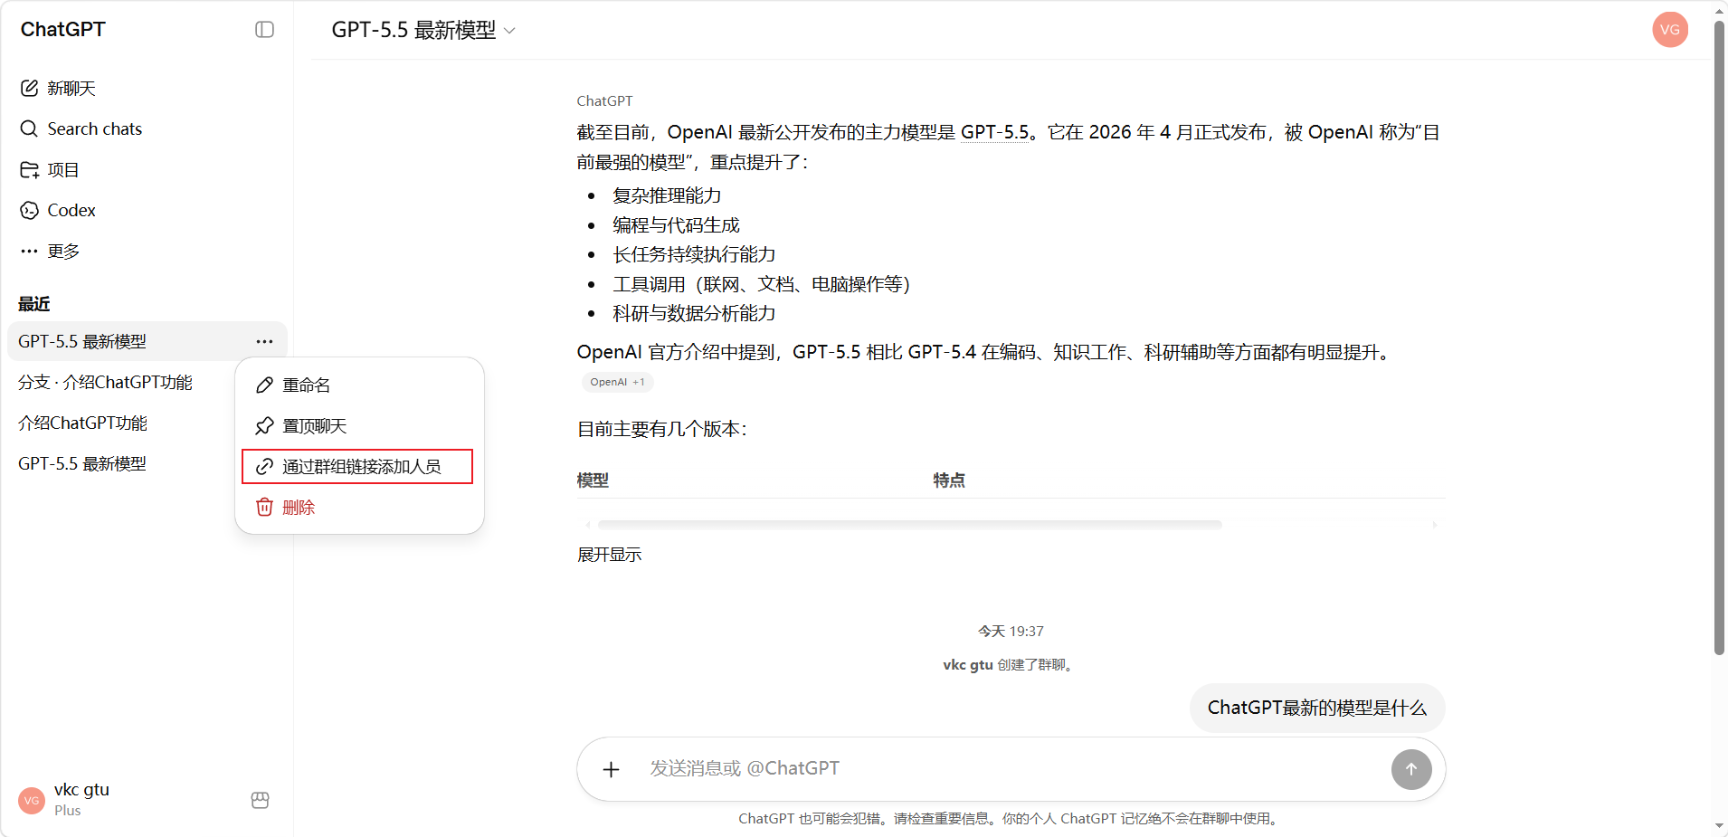Image resolution: width=1728 pixels, height=837 pixels.
Task: Open Codex from the sidebar
Action: [58, 210]
